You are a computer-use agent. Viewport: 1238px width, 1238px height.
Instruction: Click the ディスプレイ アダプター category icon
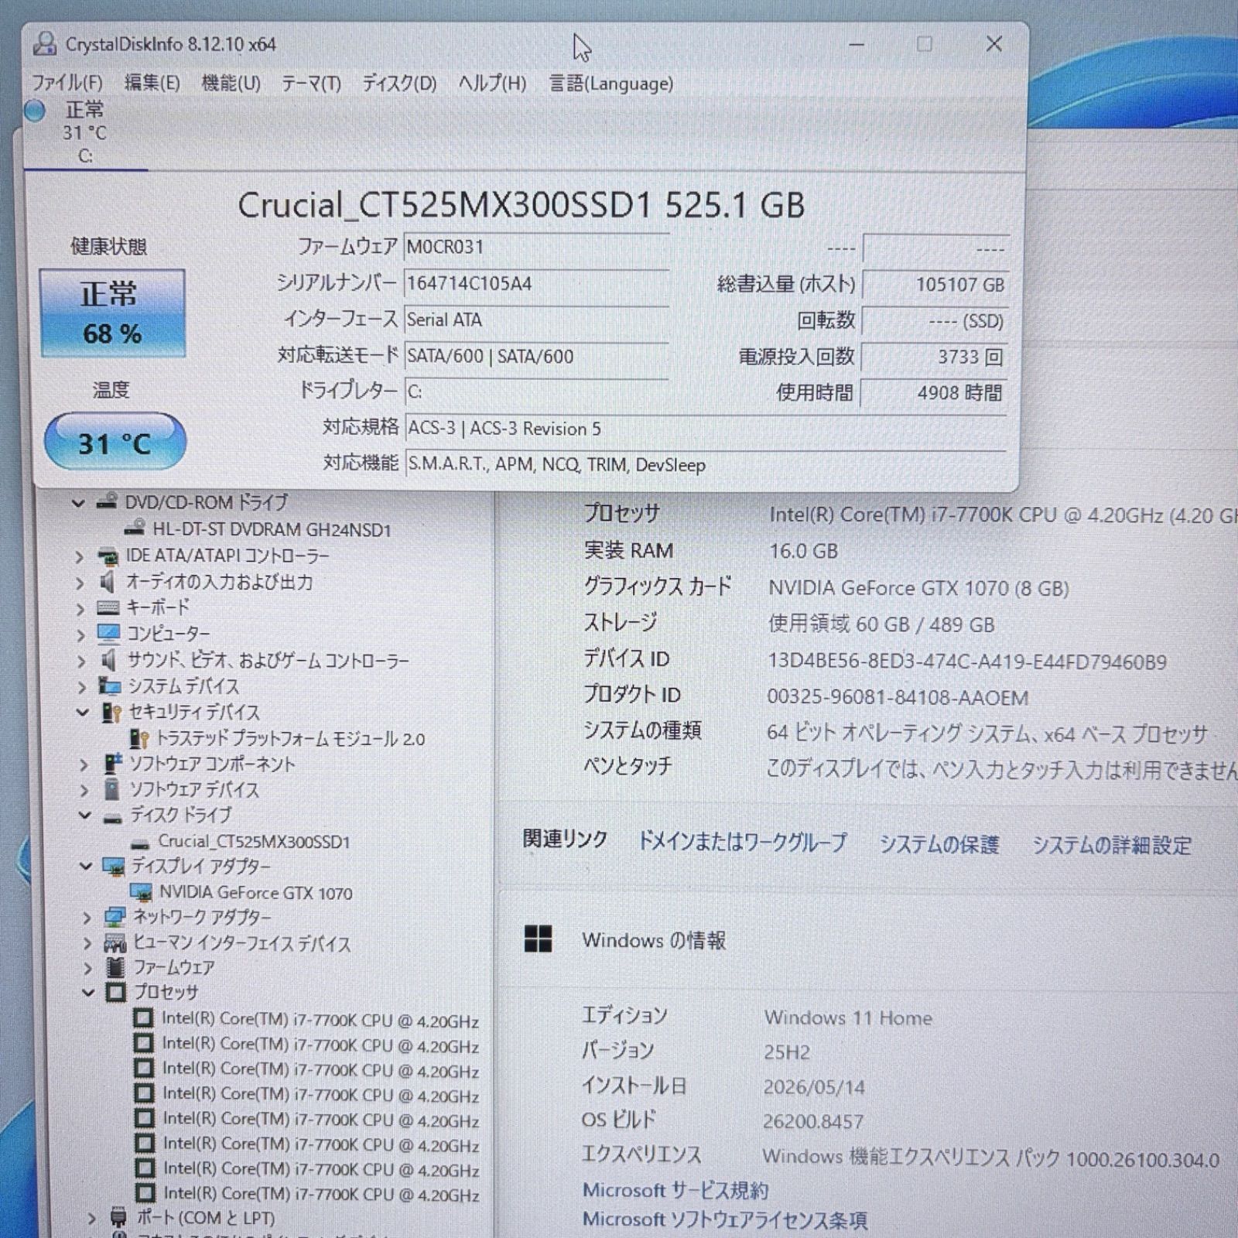click(x=114, y=866)
